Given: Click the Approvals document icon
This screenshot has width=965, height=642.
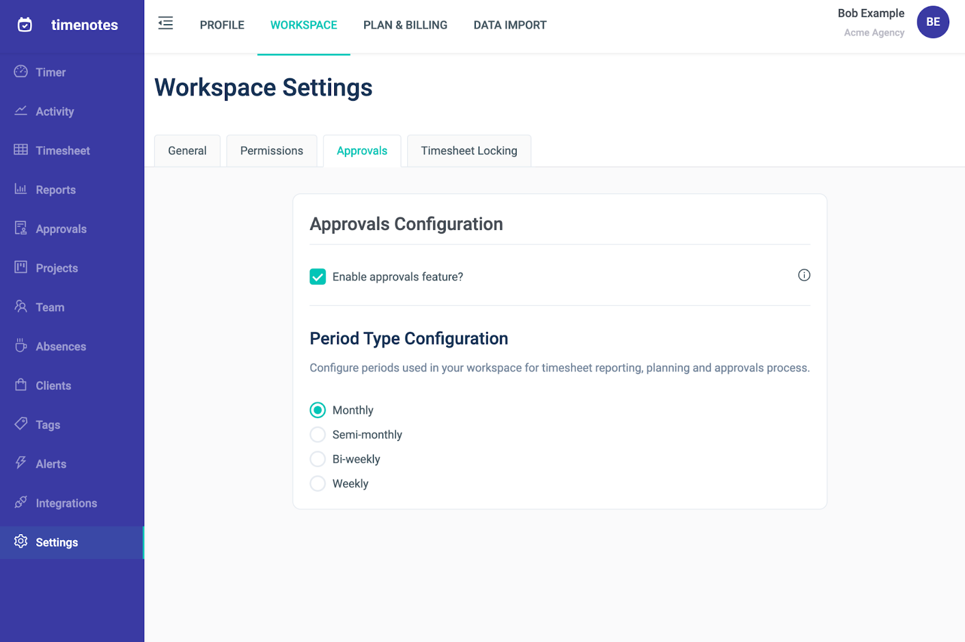Looking at the screenshot, I should pyautogui.click(x=21, y=228).
